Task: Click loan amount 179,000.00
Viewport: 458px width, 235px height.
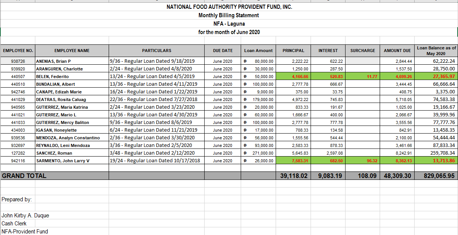Action: 258,99
